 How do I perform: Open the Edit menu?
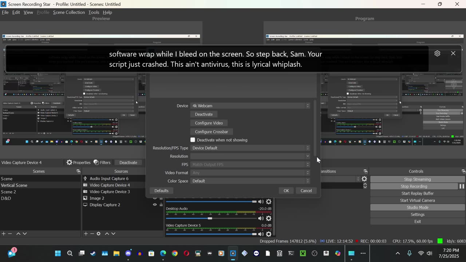tap(16, 12)
